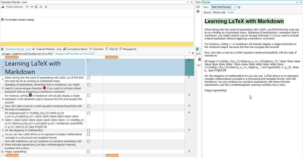Click the next match right arrow icon
Viewport: 303px width, 158px height.
click(32, 7)
